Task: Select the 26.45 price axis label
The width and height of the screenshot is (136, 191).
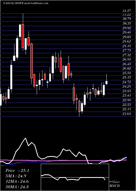Action: click(127, 64)
